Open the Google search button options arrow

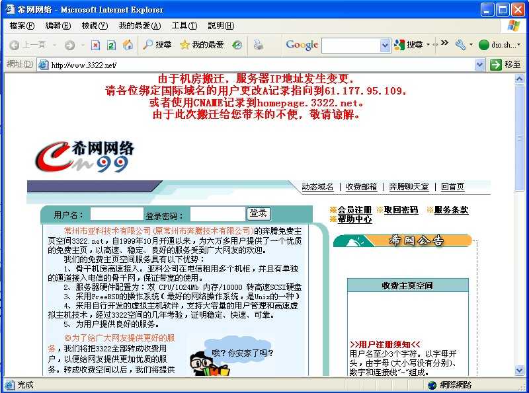pos(428,45)
